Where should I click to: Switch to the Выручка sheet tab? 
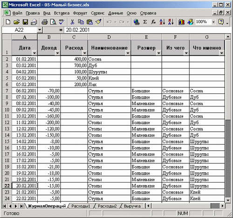132,206
